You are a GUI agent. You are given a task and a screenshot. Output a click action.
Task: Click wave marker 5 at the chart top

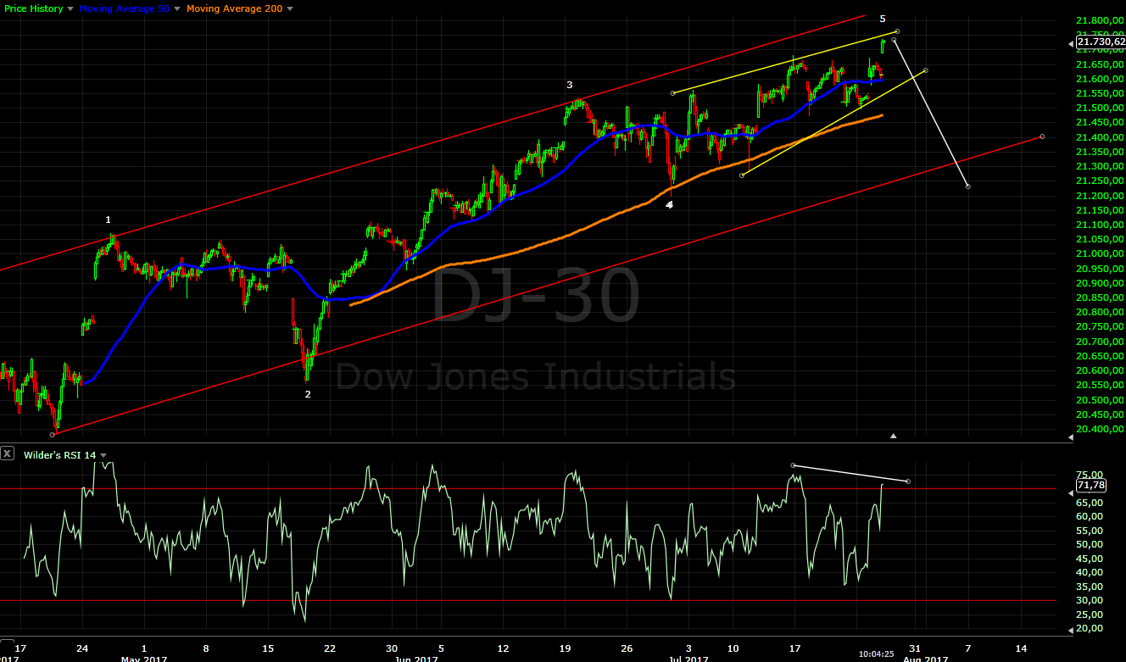click(884, 17)
